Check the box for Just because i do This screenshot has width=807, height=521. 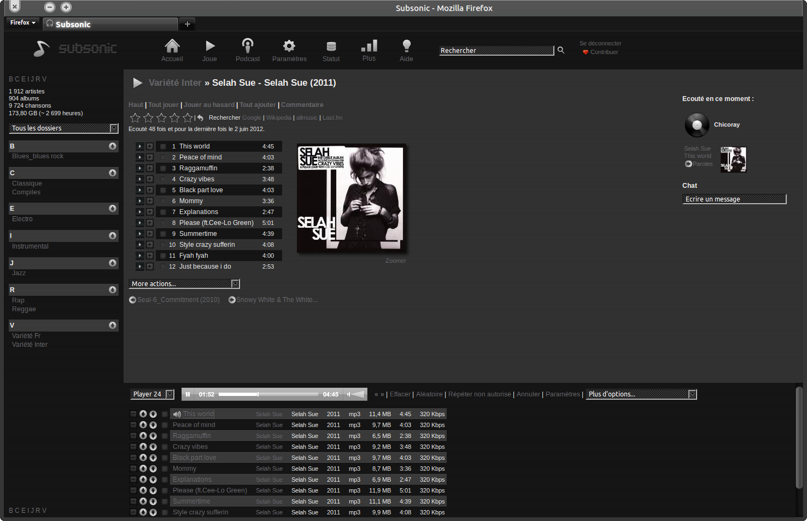point(163,267)
